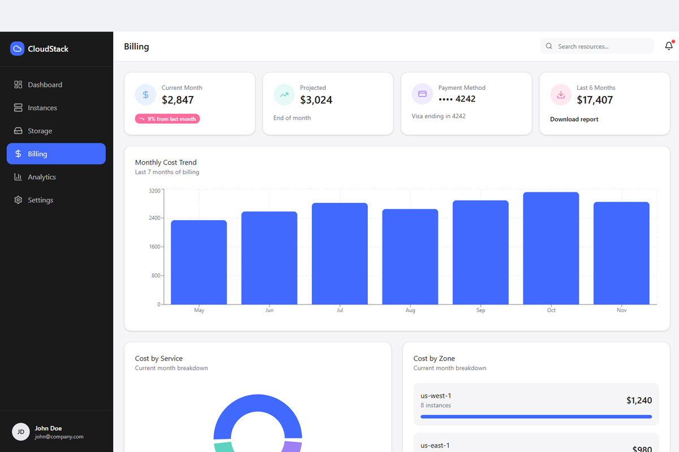The image size is (679, 452).
Task: Click the Payment Method credit card icon
Action: click(422, 94)
